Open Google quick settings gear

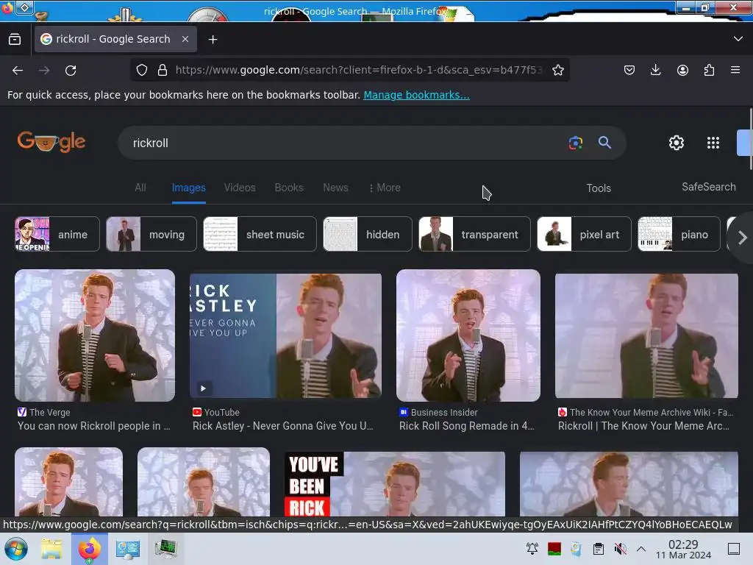pyautogui.click(x=677, y=143)
